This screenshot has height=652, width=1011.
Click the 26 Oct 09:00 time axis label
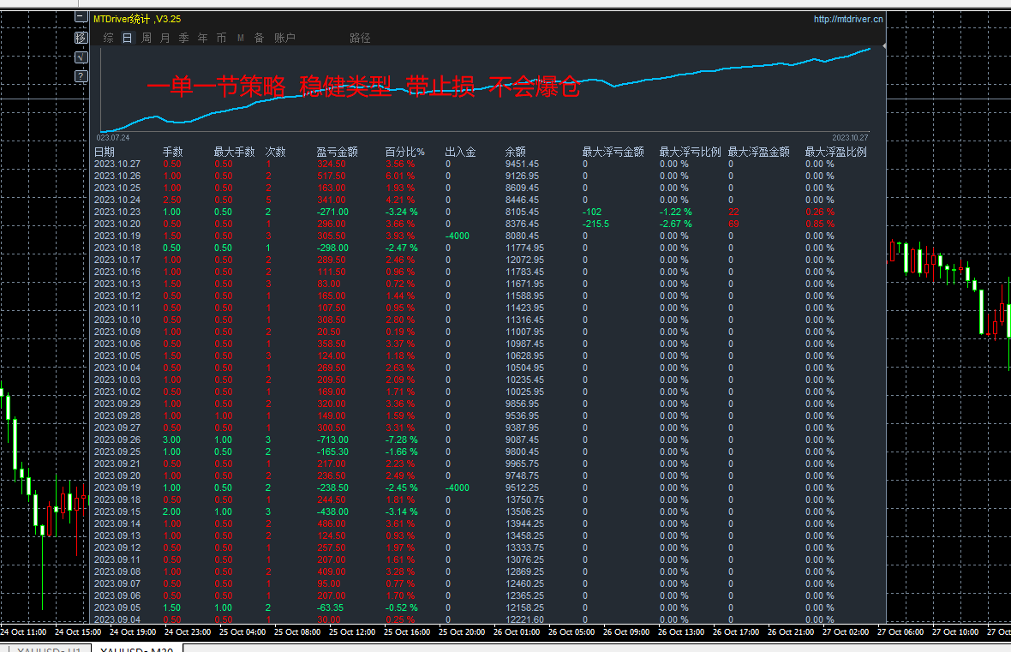coord(626,632)
